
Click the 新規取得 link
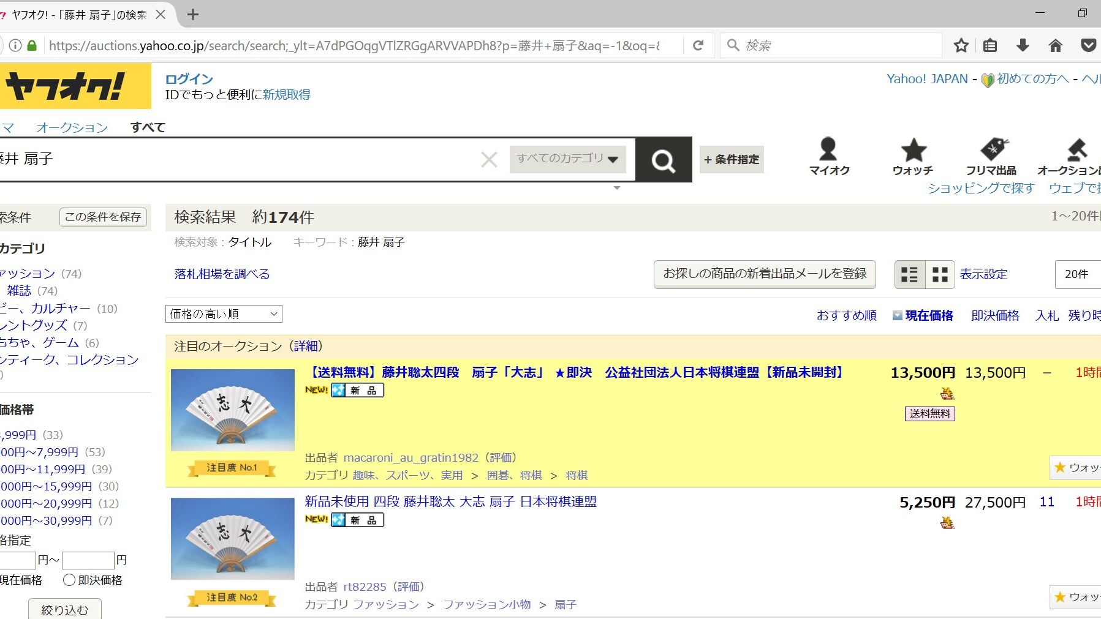(x=287, y=95)
